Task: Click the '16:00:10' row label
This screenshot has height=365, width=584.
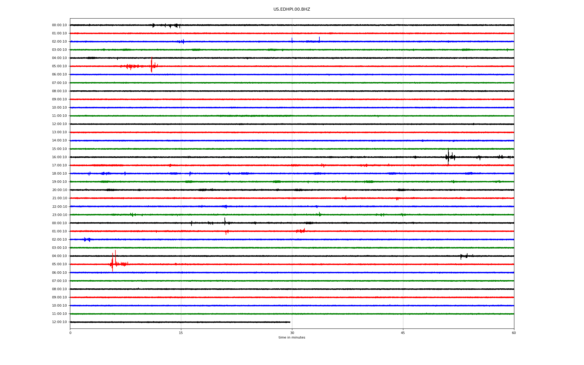Action: click(59, 157)
